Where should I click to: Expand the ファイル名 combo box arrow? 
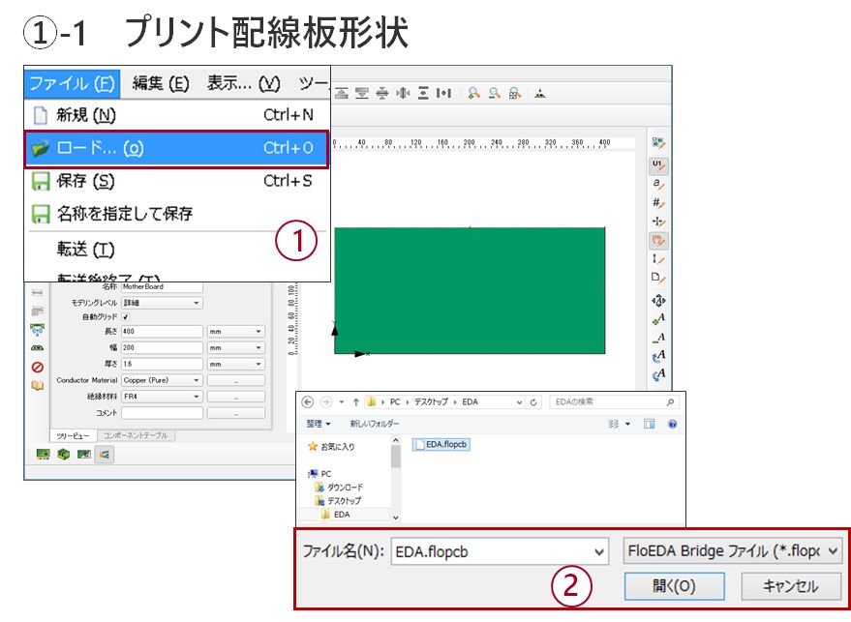coord(598,552)
